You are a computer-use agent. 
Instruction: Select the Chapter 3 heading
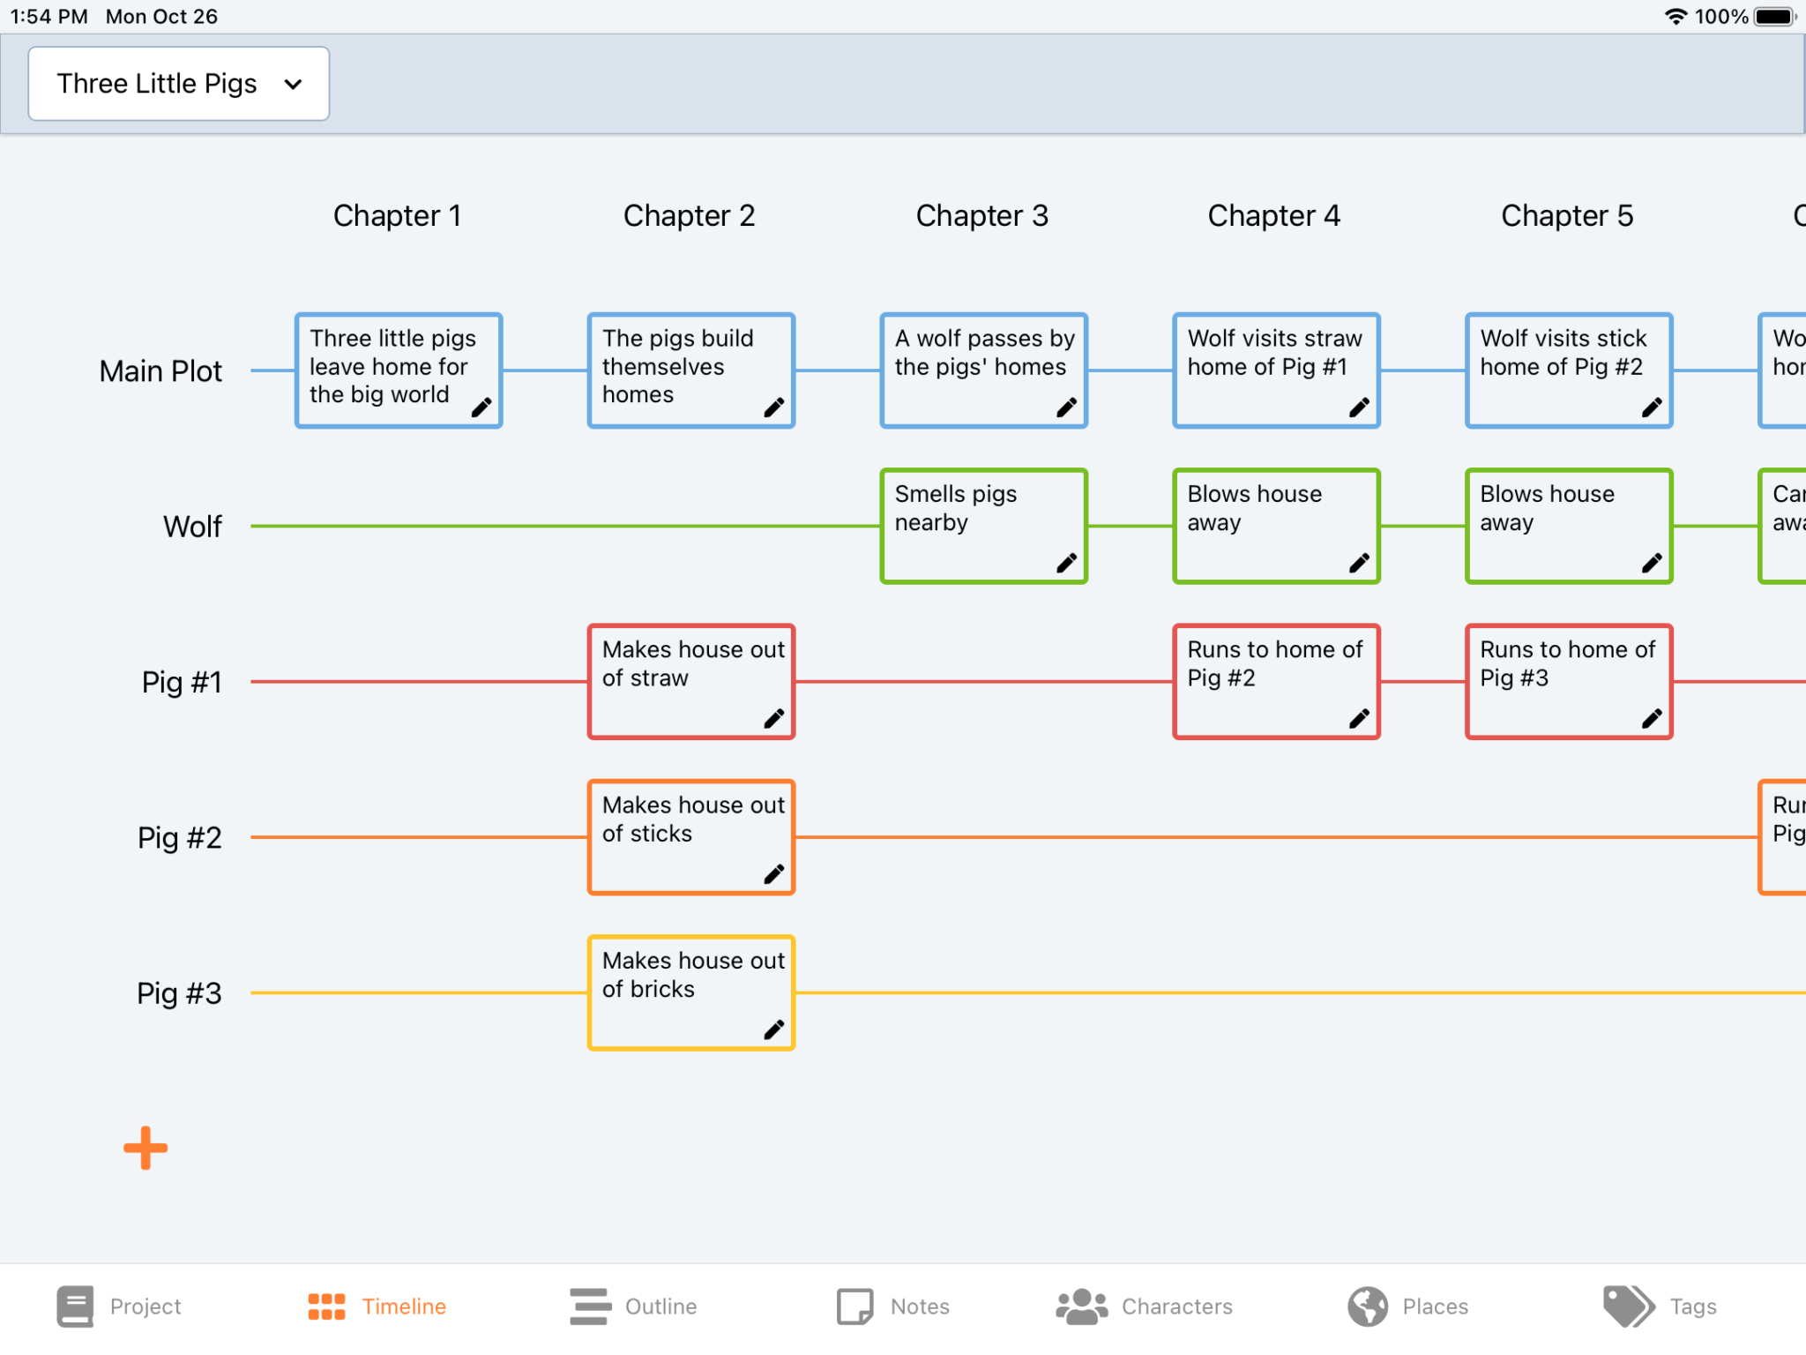981,215
